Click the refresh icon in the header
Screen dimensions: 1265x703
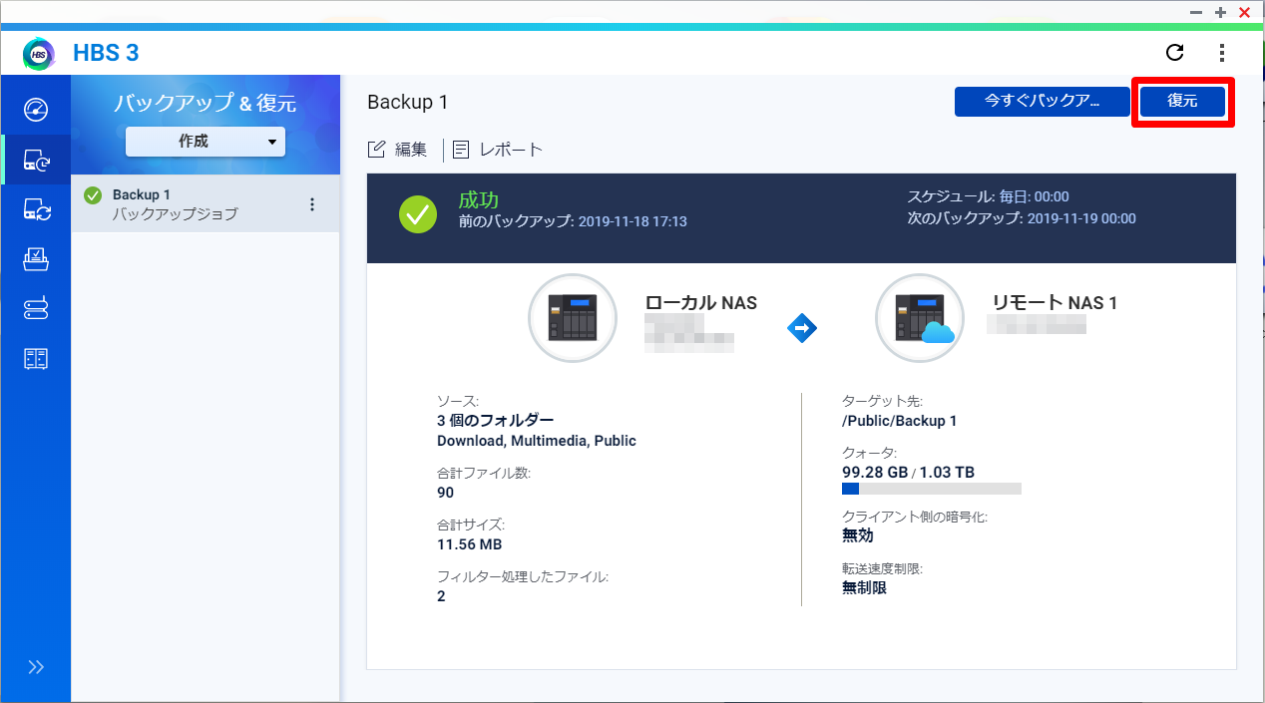(x=1175, y=53)
